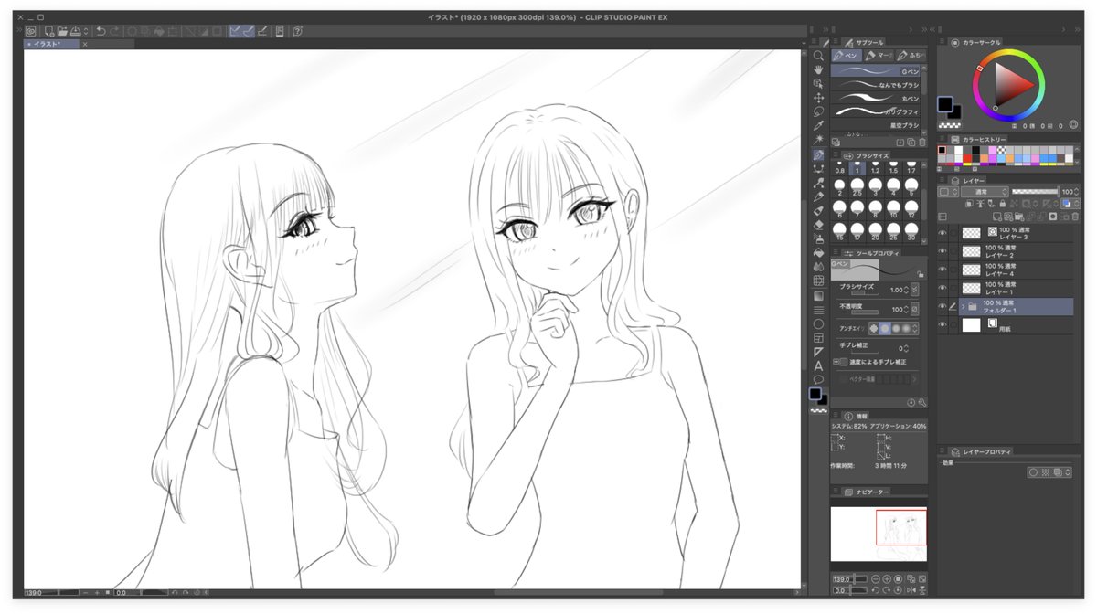
Task: Hide layer レイヤー 3 via eye icon
Action: 943,234
